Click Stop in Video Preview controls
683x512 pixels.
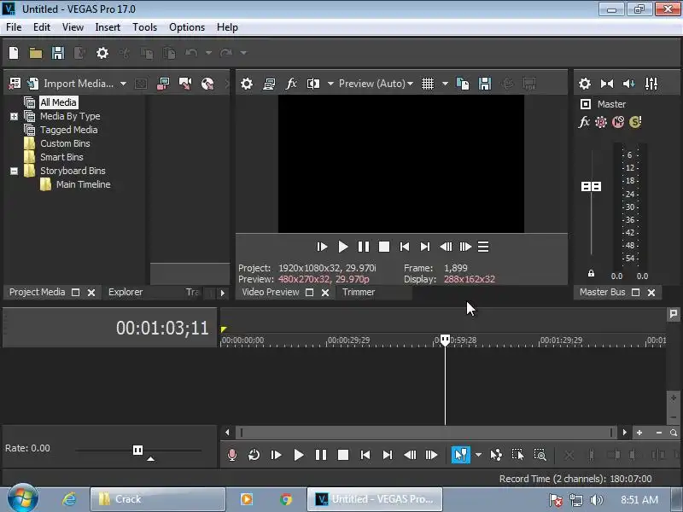(384, 247)
